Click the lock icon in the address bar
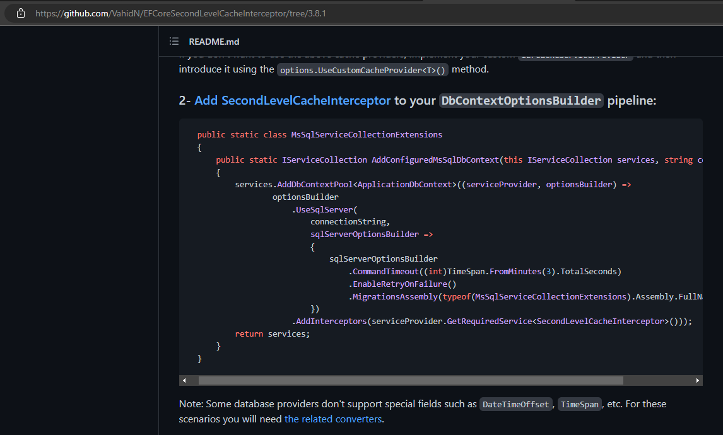This screenshot has height=435, width=723. (21, 12)
